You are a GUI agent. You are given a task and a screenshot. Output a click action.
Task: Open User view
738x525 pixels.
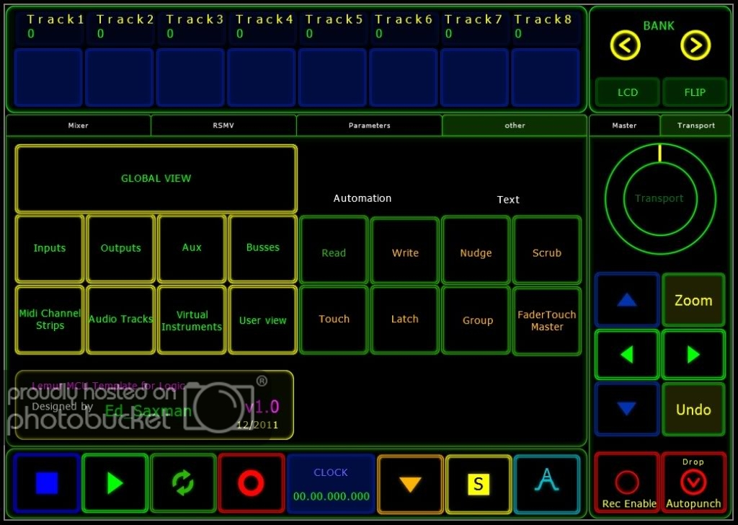pos(262,319)
